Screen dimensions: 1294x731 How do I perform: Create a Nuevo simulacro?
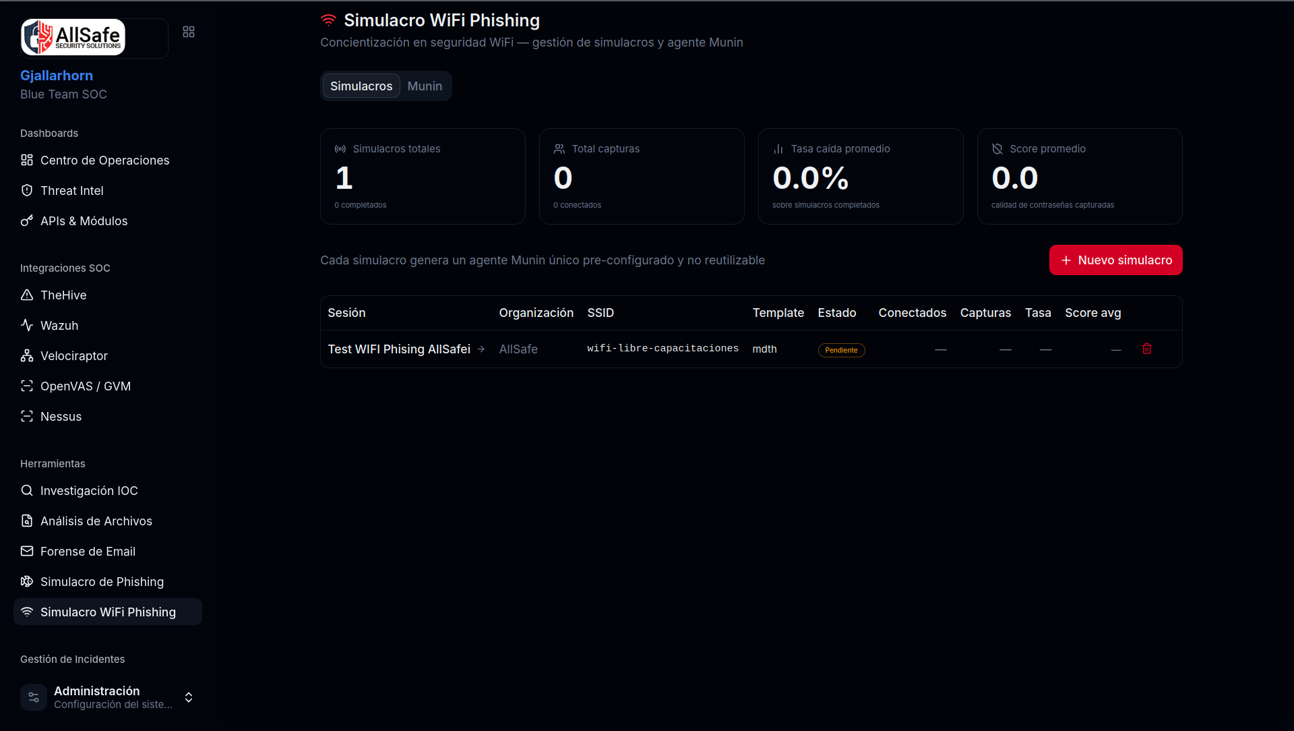click(x=1115, y=260)
